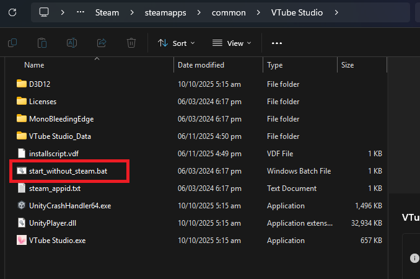Click the start_without_steam.bat file name
This screenshot has width=420, height=279.
pyautogui.click(x=68, y=171)
